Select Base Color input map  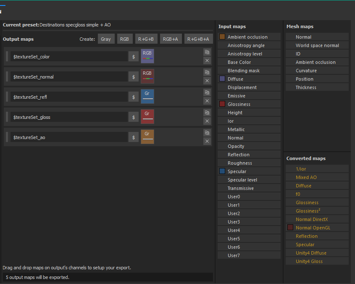pyautogui.click(x=249, y=62)
